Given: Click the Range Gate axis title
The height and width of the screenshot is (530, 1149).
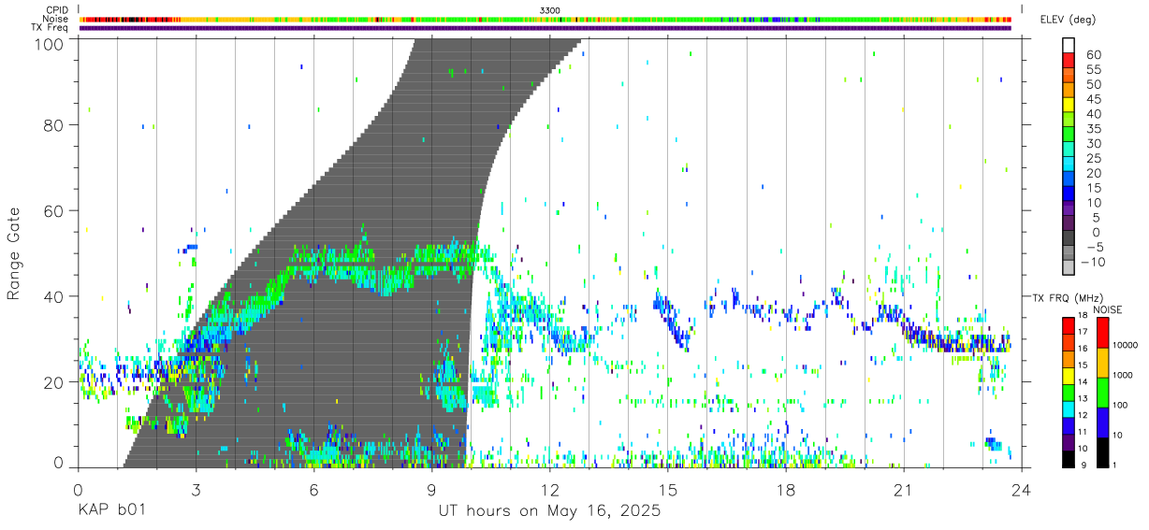Looking at the screenshot, I should tap(15, 254).
